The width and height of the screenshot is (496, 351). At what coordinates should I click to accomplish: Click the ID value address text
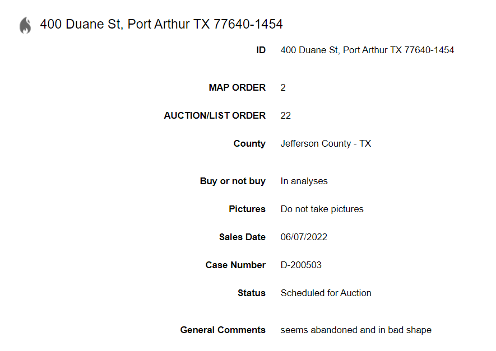pyautogui.click(x=367, y=50)
